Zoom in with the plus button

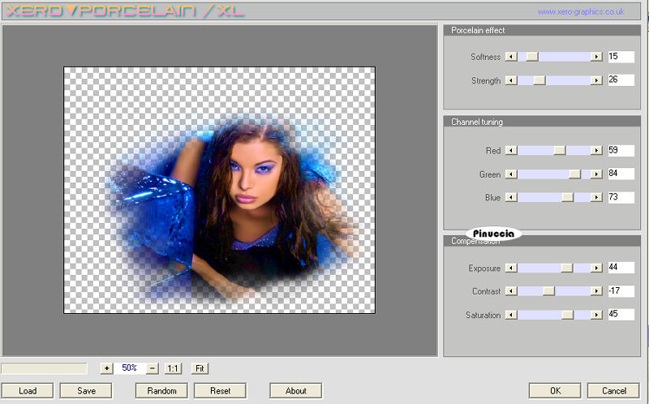click(x=107, y=368)
